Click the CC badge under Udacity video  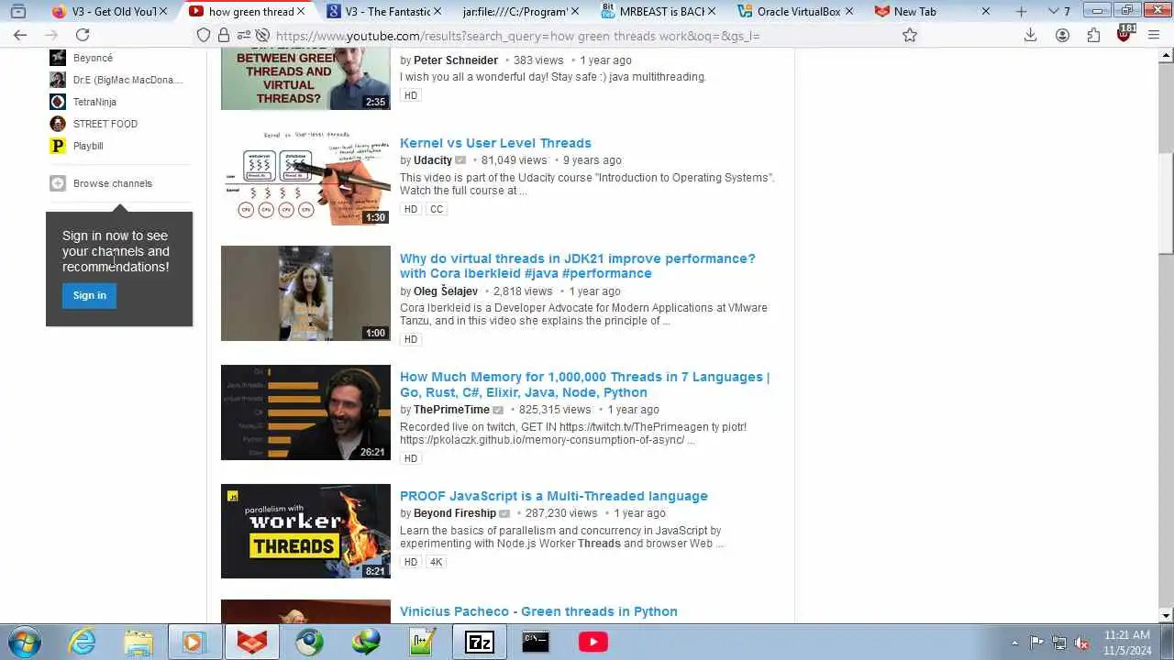coord(437,209)
